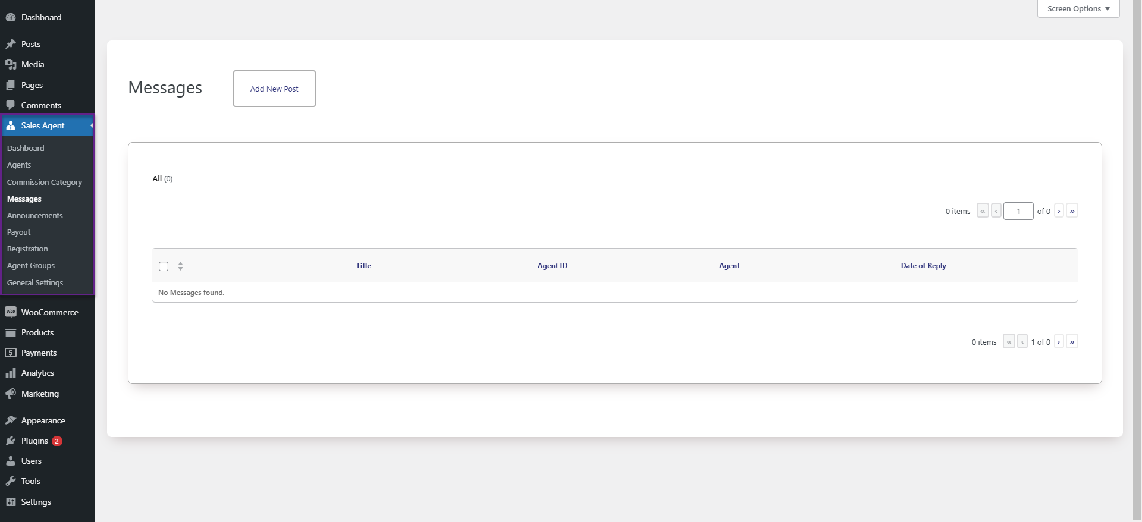The width and height of the screenshot is (1142, 522).
Task: Click the Posts pin icon
Action: point(11,44)
